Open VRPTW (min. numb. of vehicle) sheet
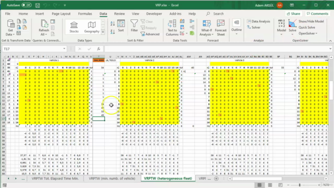The image size is (334, 188). (112, 179)
